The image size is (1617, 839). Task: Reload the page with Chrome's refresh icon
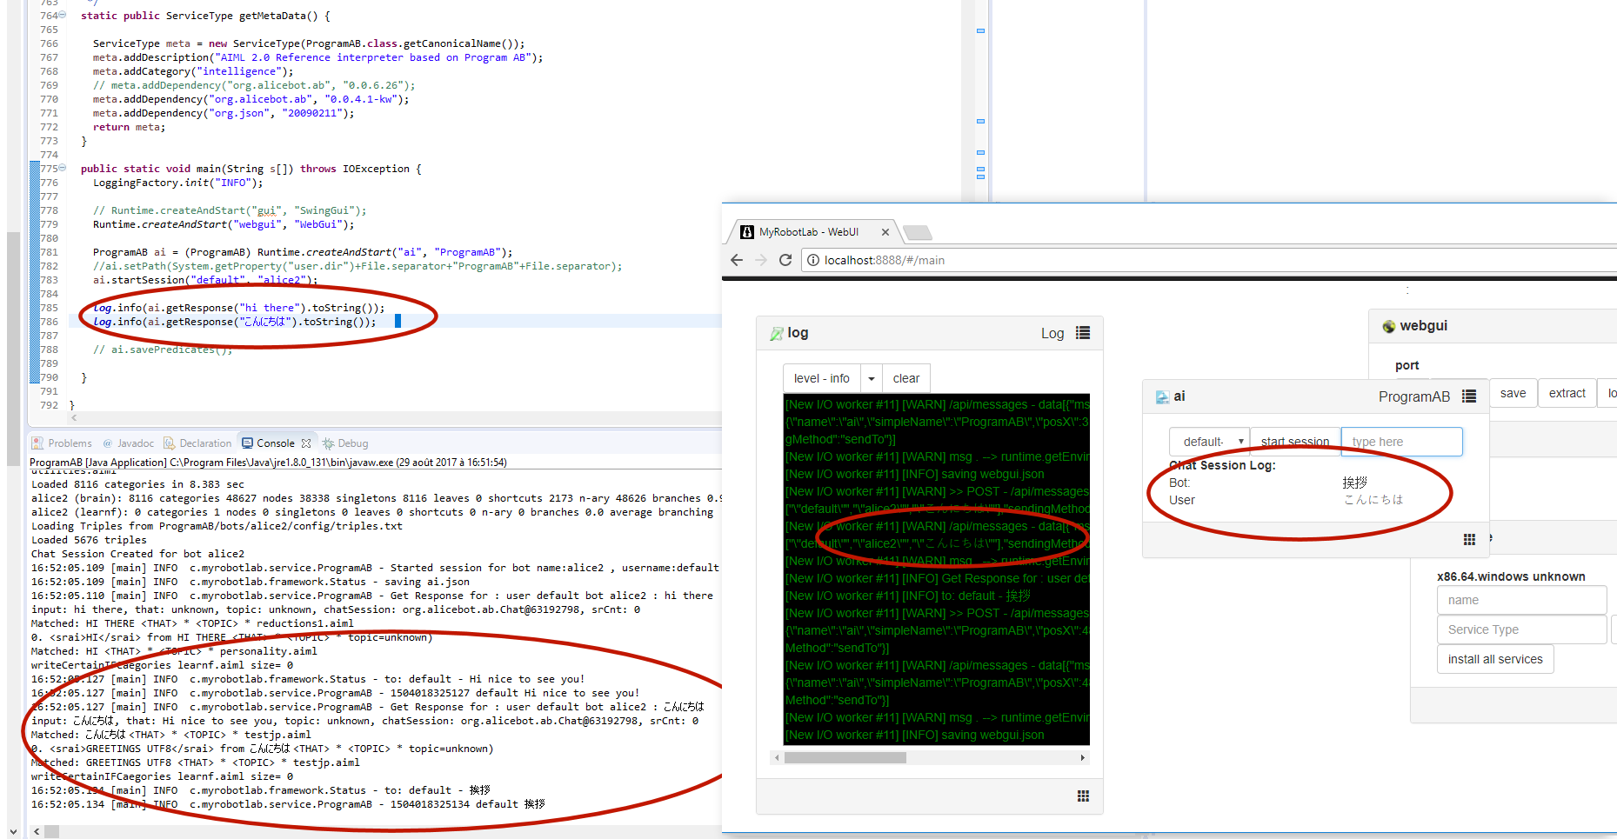click(x=785, y=259)
